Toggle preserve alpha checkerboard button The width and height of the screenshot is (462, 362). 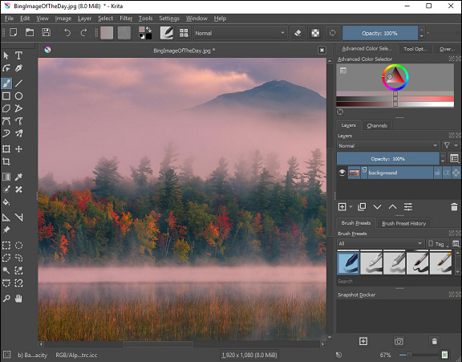pos(315,33)
